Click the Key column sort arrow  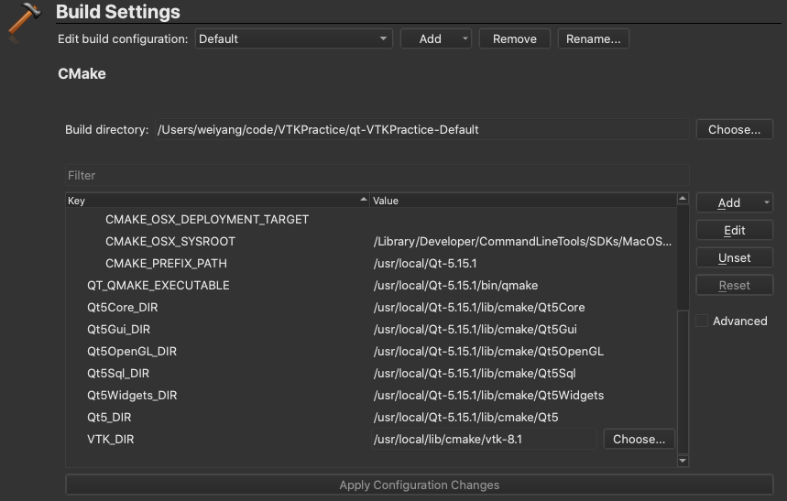coord(364,200)
